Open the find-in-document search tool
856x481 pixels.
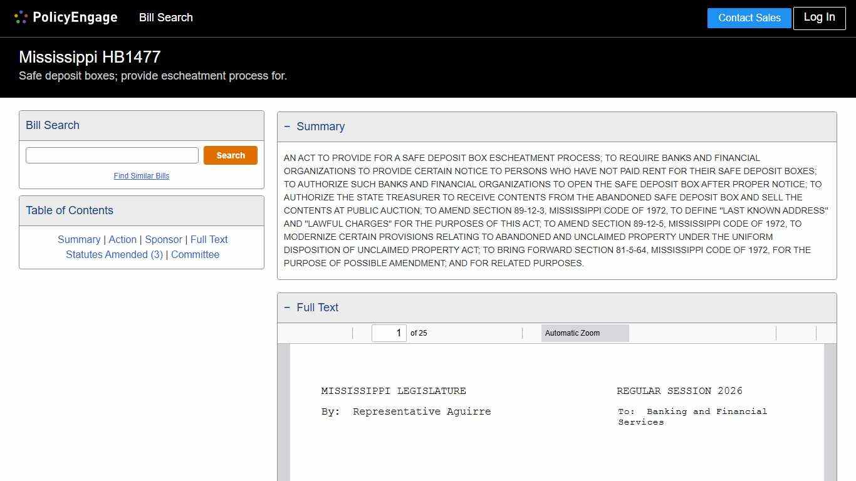(x=342, y=333)
